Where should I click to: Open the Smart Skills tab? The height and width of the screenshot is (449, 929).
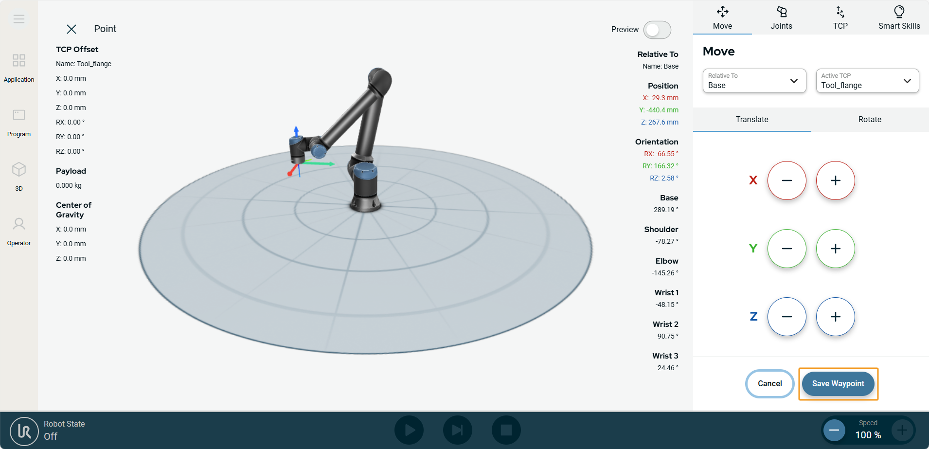(x=899, y=18)
